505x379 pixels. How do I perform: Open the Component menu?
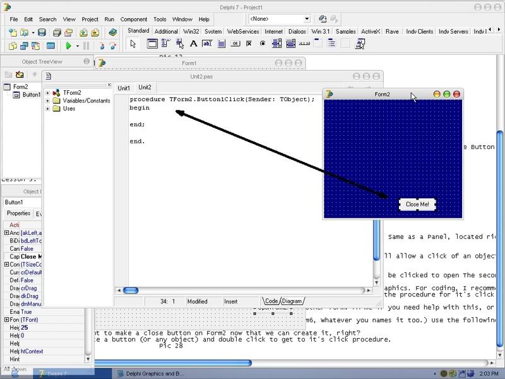(133, 20)
